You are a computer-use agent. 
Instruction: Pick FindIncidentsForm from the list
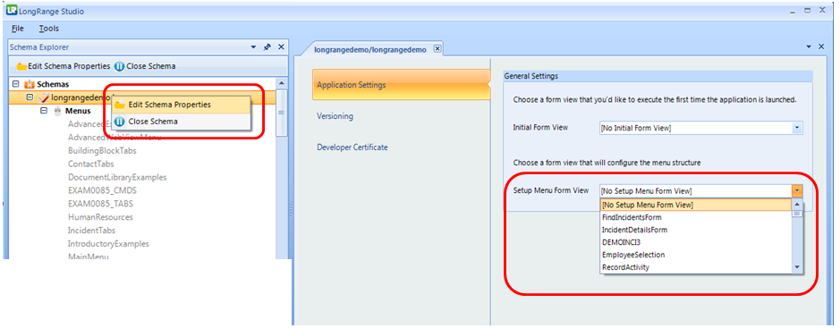pos(695,217)
